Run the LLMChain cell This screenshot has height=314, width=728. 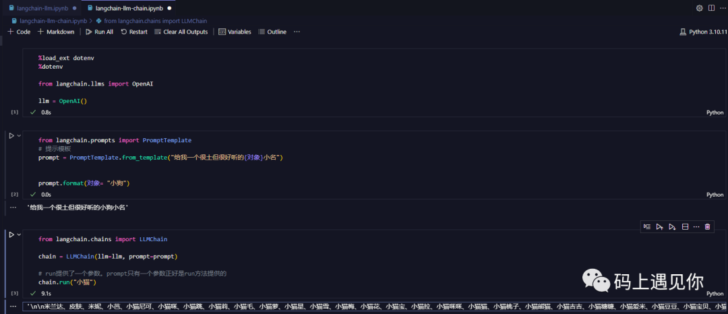(11, 234)
